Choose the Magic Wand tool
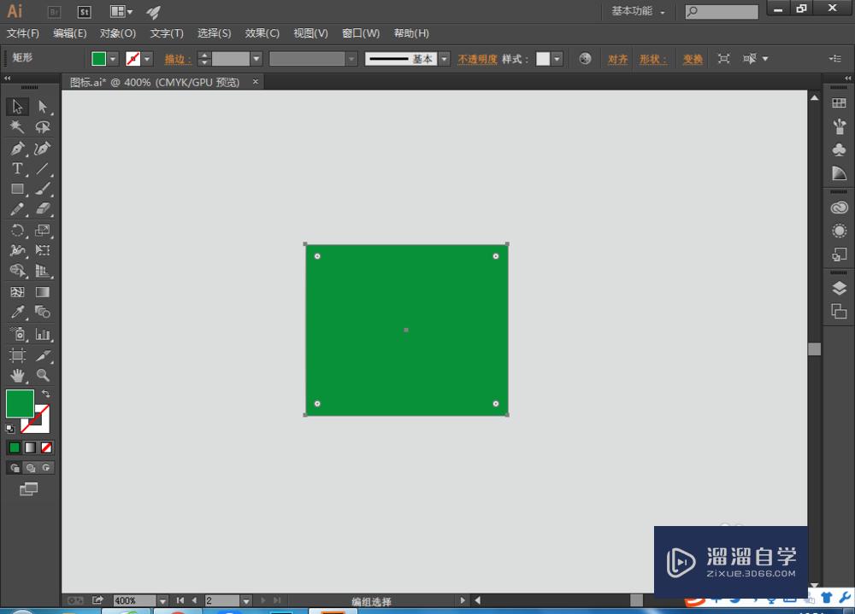855x614 pixels. point(17,127)
